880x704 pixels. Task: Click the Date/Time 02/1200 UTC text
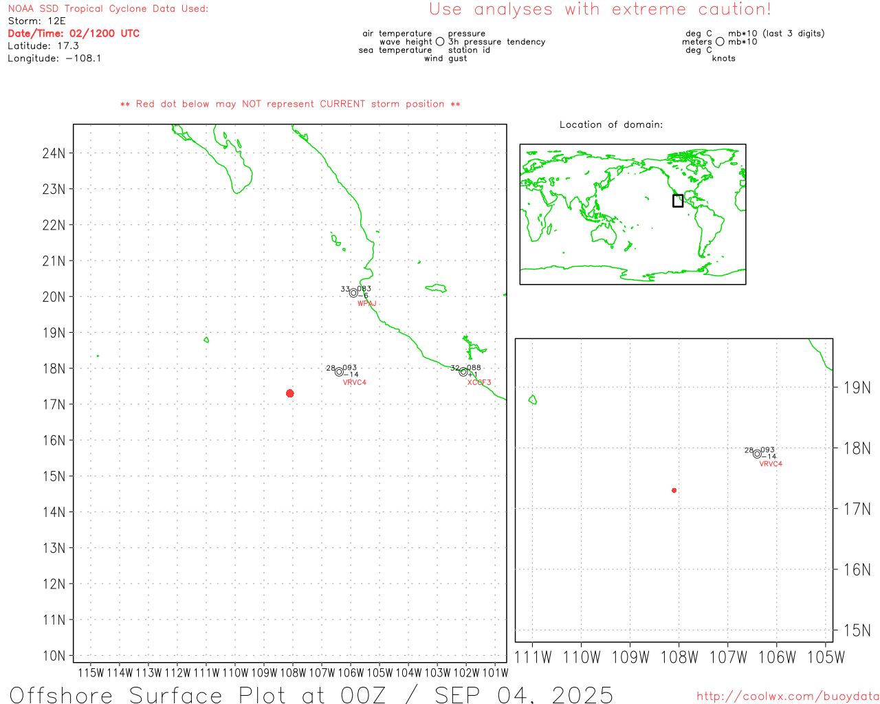74,33
